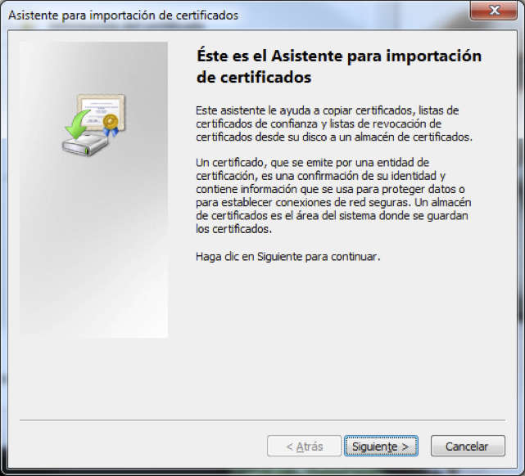Screen dimensions: 525x476
Task: Click the separator line above the buttons
Action: point(262,421)
